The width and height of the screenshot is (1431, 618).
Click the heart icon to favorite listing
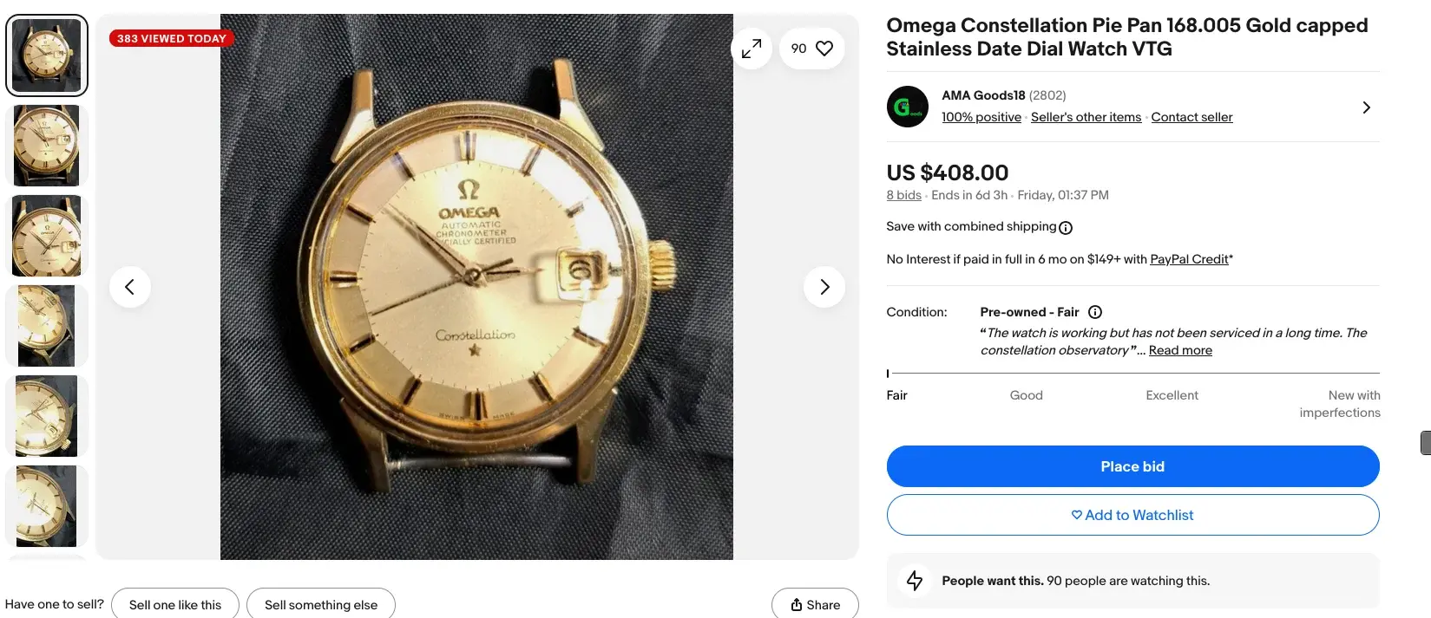coord(824,49)
